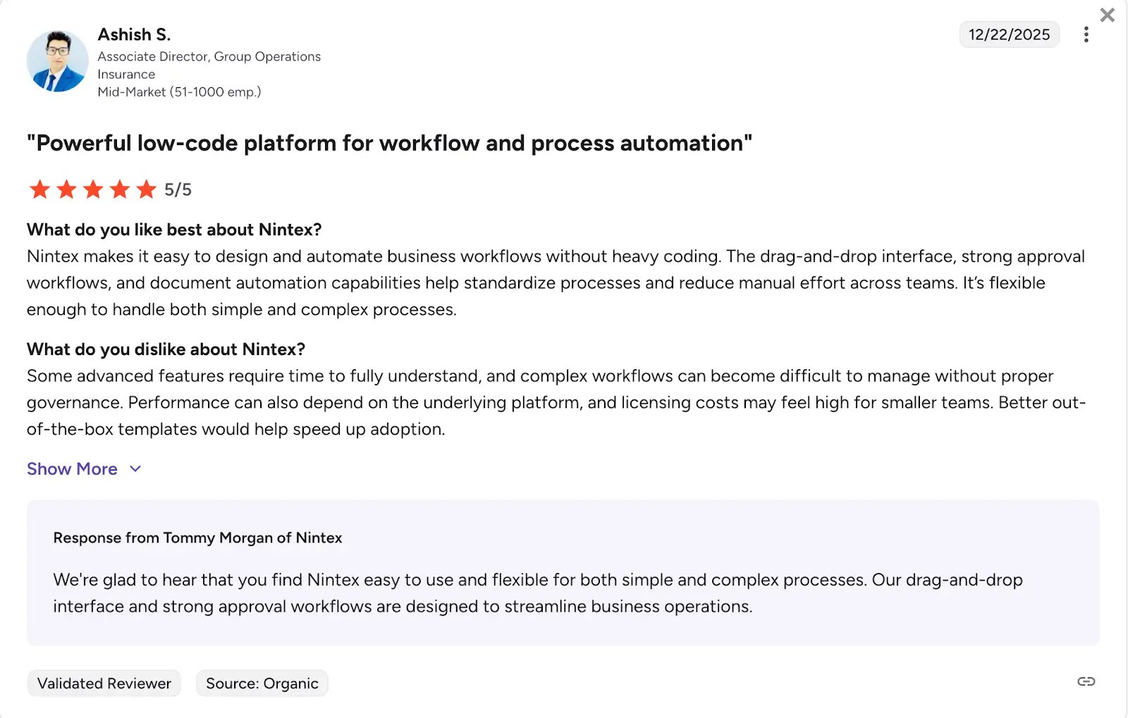
Task: Click the 5/5 rating score text
Action: 178,190
